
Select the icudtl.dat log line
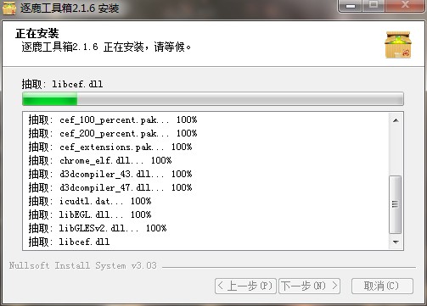(90, 201)
